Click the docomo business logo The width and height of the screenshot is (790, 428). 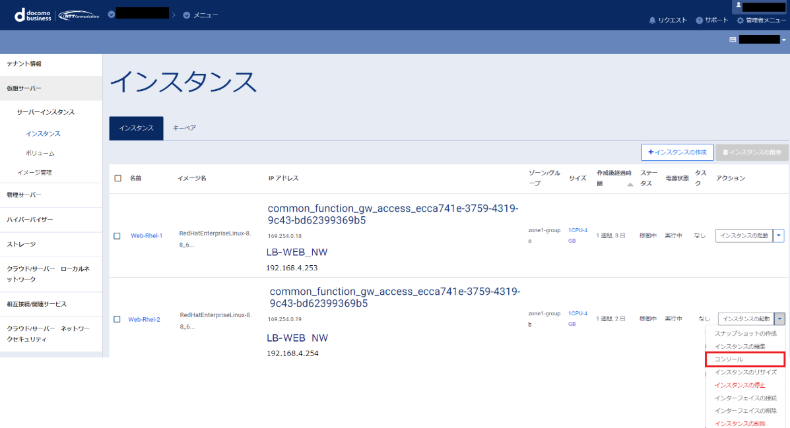[x=33, y=15]
